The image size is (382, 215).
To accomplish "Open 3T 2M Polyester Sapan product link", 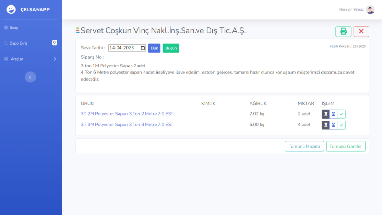I will [127, 114].
